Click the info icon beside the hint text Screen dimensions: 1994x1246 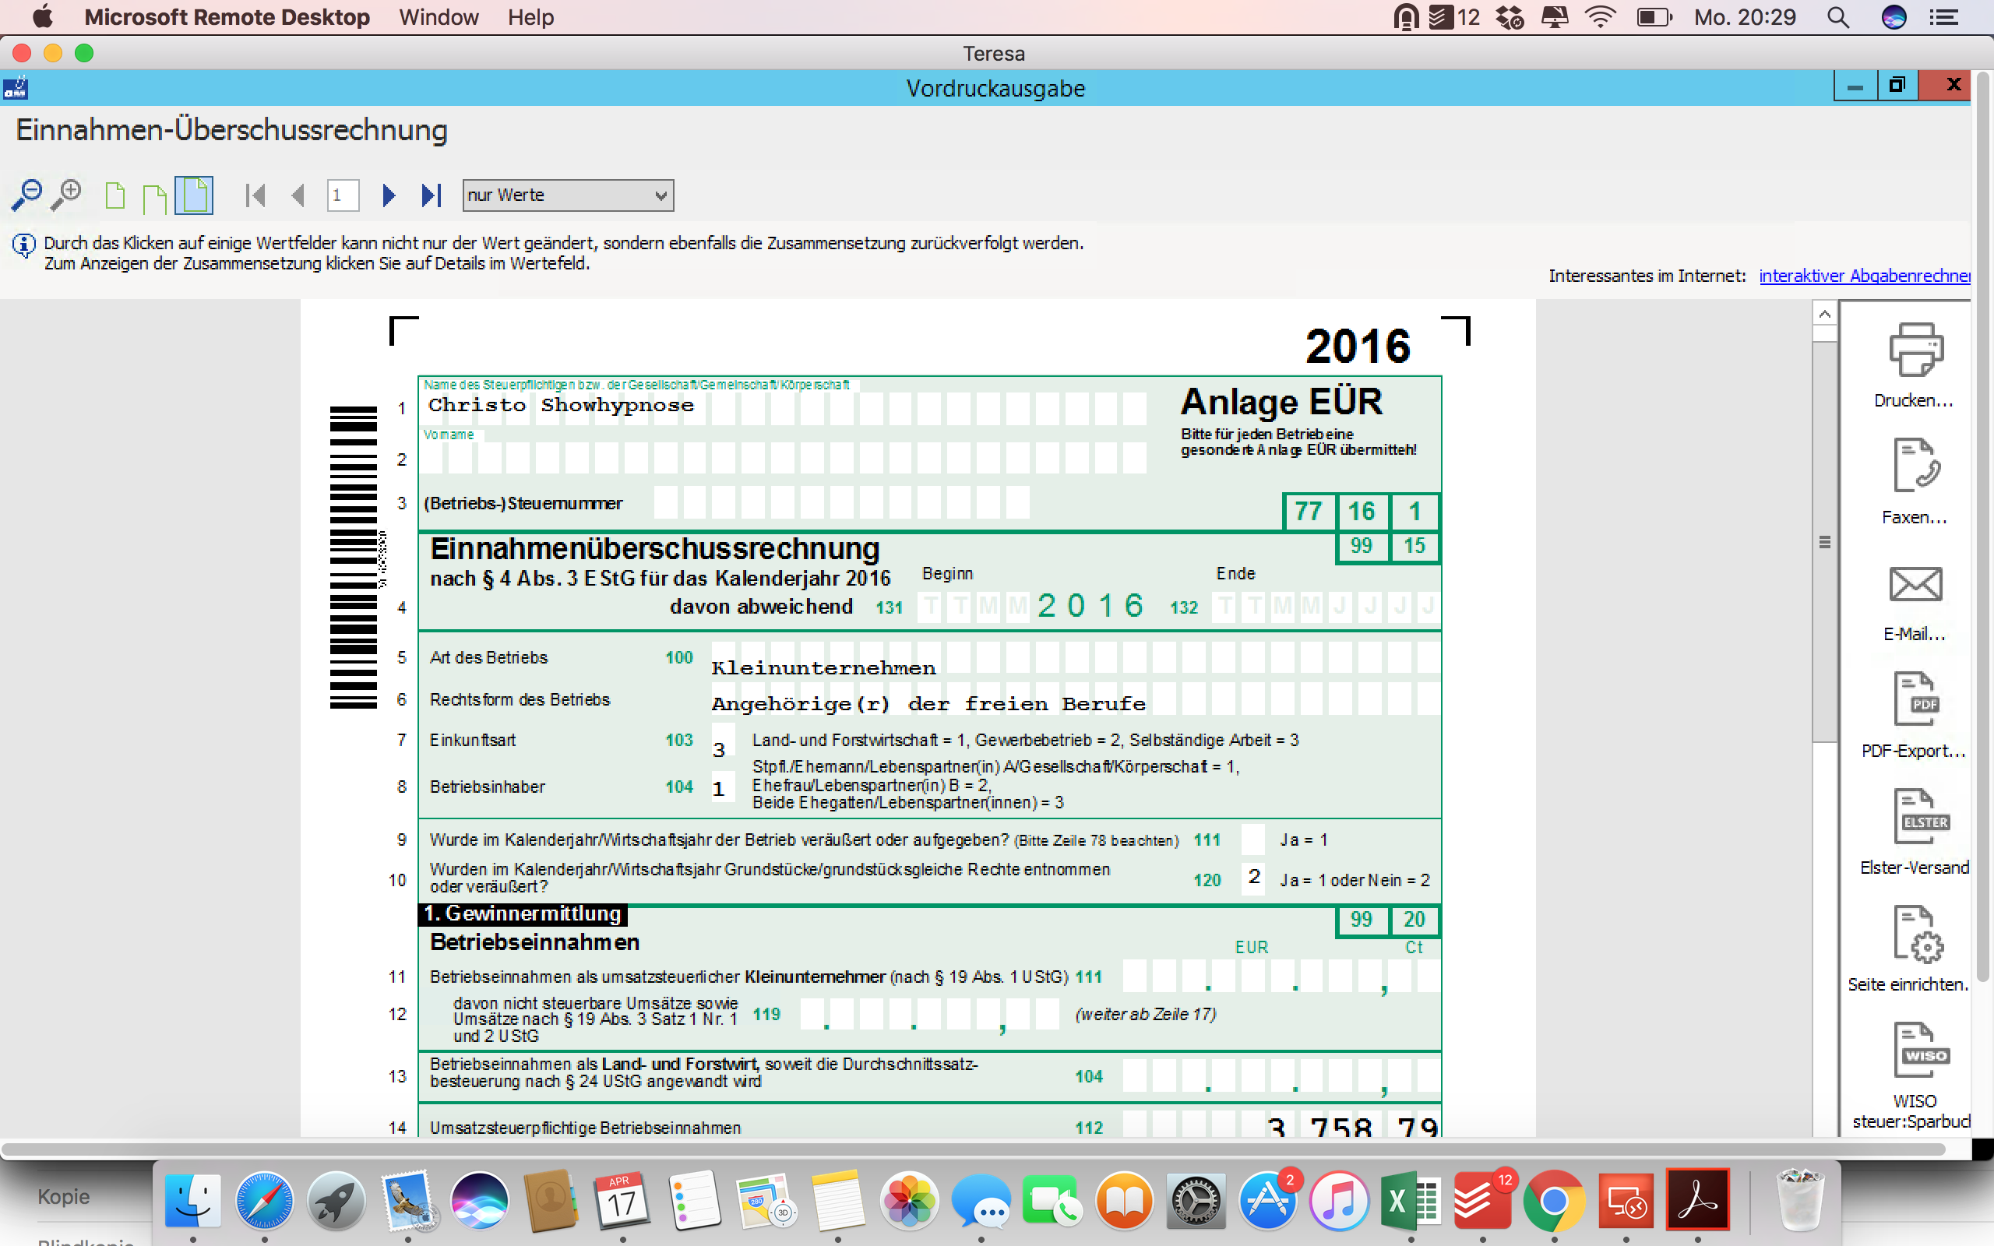24,245
